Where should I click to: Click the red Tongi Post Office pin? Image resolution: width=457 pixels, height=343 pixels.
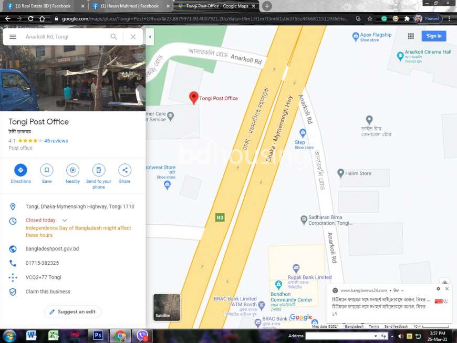pos(193,98)
